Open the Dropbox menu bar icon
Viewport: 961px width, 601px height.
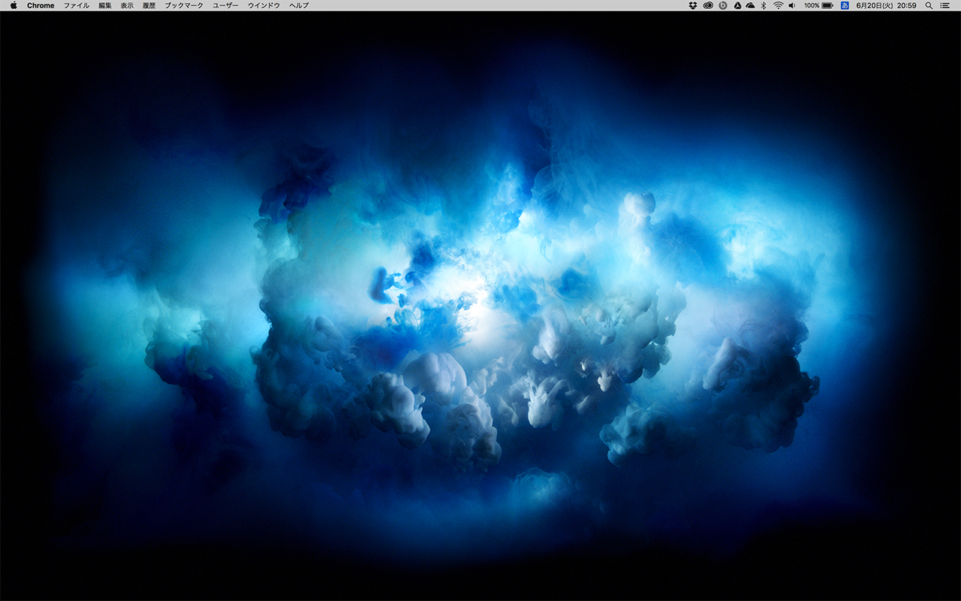693,5
